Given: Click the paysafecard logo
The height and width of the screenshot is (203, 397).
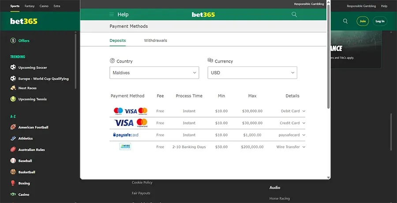Looking at the screenshot, I should pyautogui.click(x=126, y=135).
